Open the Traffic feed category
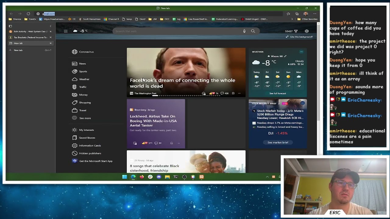 [79, 87]
